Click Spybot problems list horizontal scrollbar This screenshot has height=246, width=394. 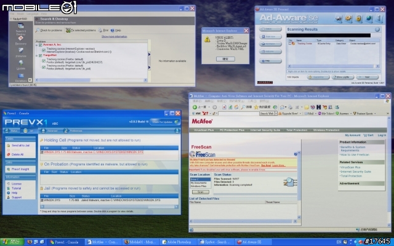click(x=91, y=80)
